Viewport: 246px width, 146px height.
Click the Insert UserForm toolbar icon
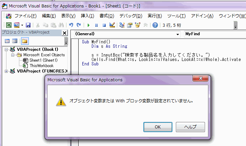tap(17, 25)
